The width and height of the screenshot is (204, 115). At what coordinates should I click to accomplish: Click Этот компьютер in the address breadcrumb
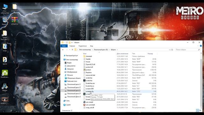pos(85,50)
